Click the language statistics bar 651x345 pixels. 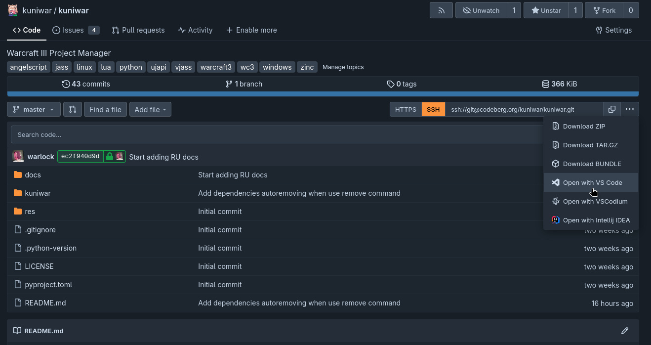point(322,93)
